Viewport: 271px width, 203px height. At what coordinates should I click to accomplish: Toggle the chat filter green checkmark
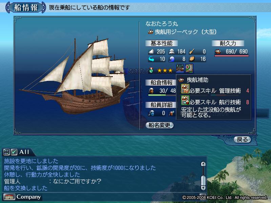14,152
